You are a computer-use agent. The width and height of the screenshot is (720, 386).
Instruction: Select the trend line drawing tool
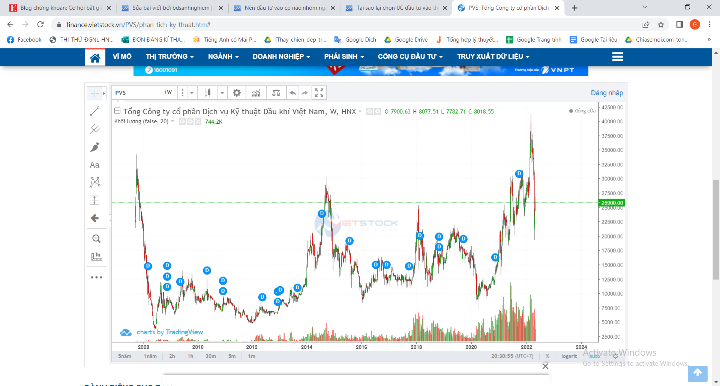click(95, 111)
